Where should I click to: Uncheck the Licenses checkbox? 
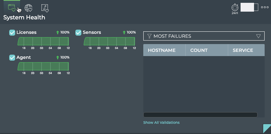tap(12, 32)
